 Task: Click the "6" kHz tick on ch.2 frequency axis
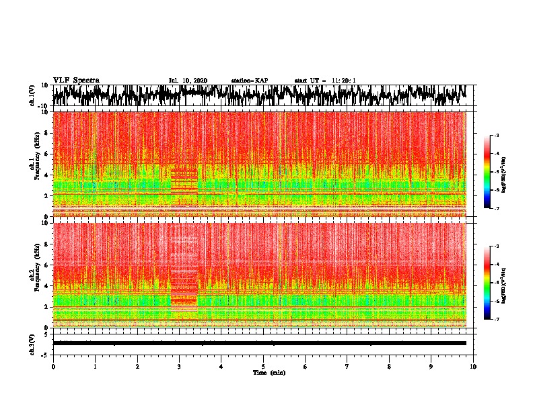(x=46, y=265)
